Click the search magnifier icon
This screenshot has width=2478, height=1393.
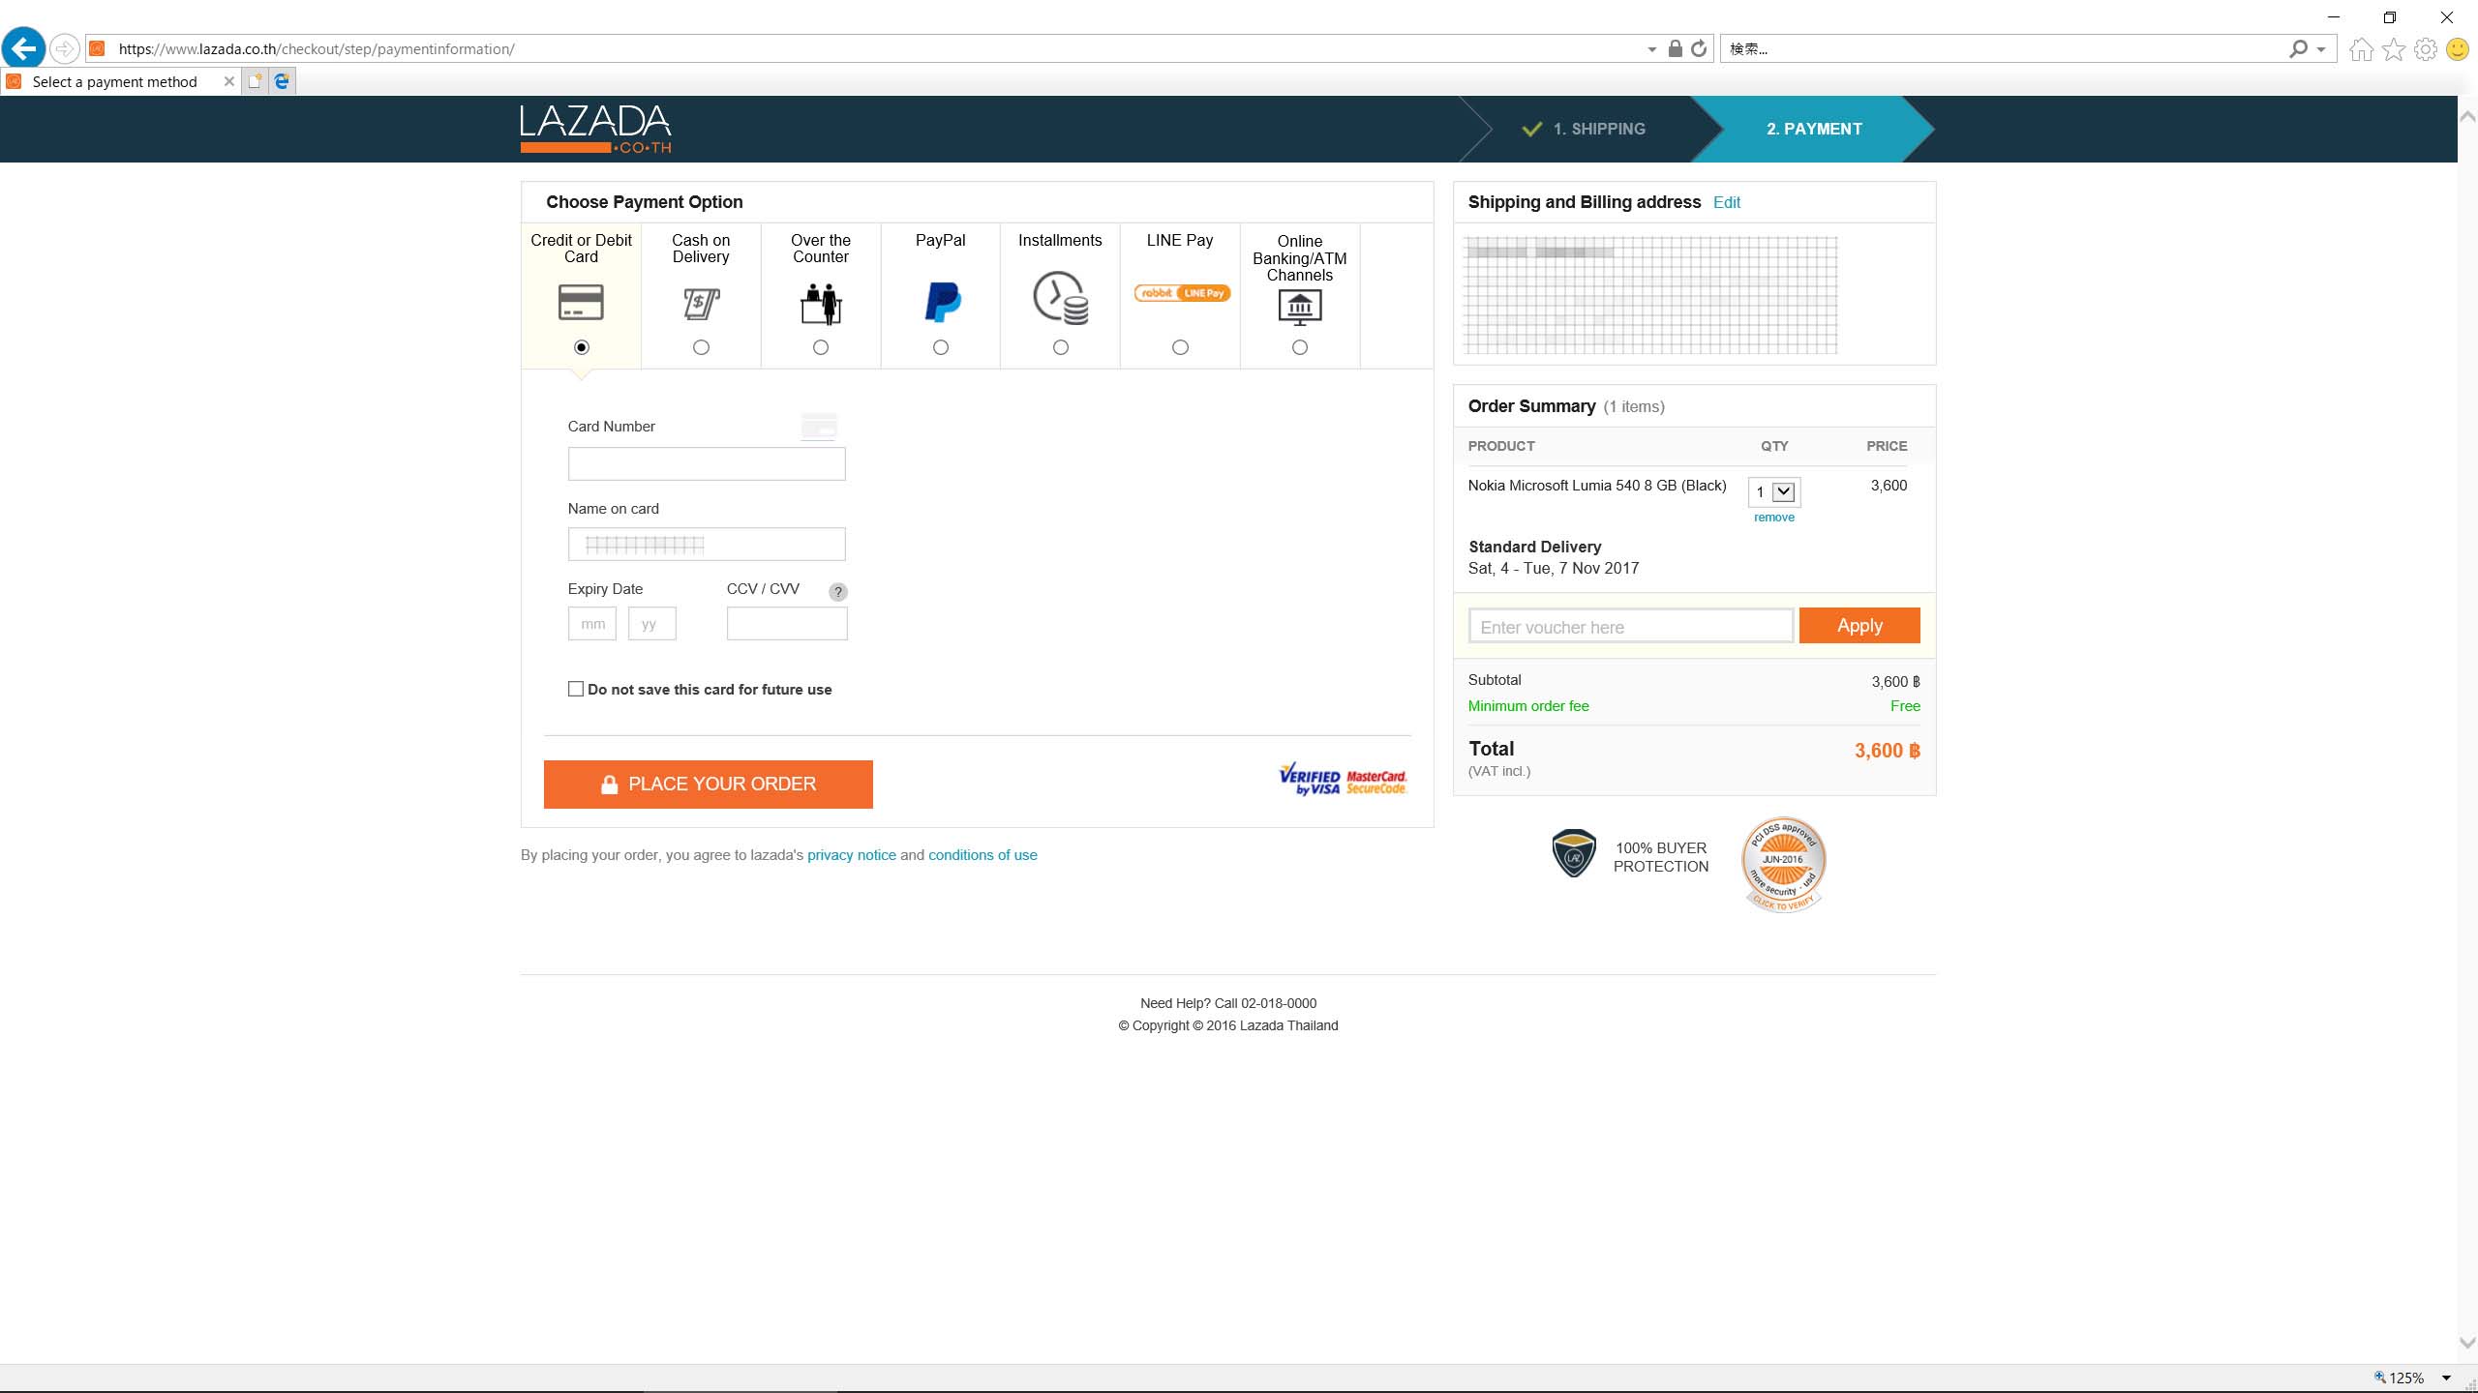2298,48
